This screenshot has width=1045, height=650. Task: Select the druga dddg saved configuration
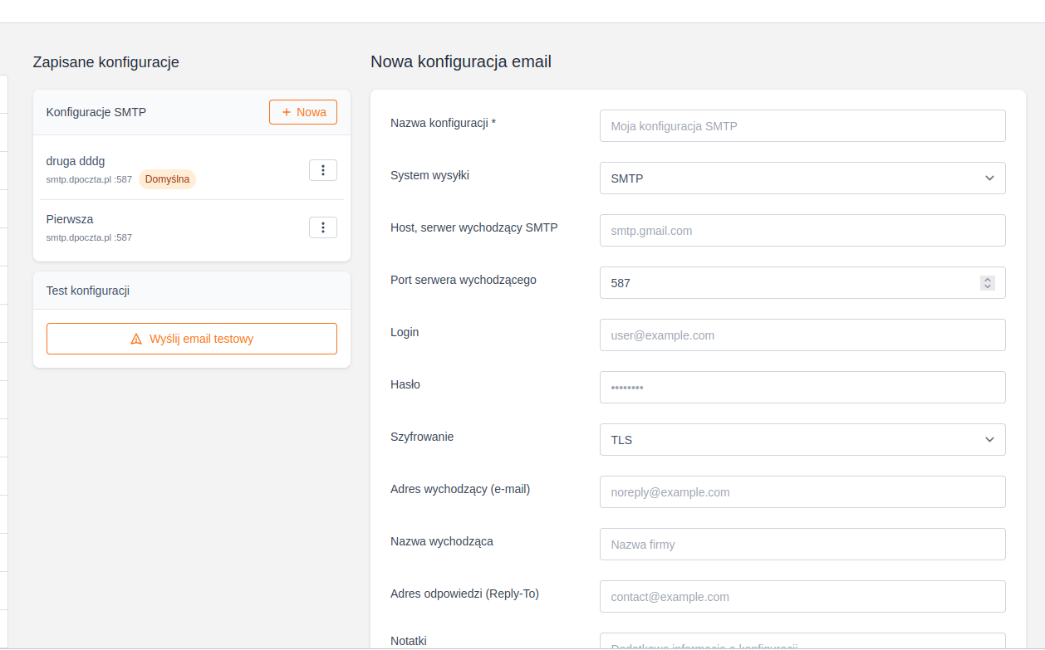(x=76, y=161)
